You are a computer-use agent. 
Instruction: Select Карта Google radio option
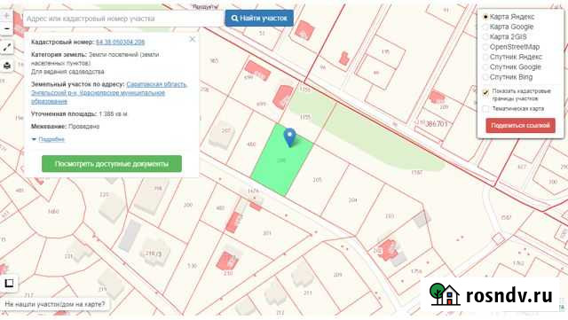pos(485,27)
